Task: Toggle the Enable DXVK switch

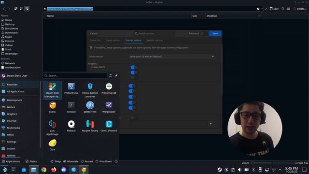Action: 134,67
